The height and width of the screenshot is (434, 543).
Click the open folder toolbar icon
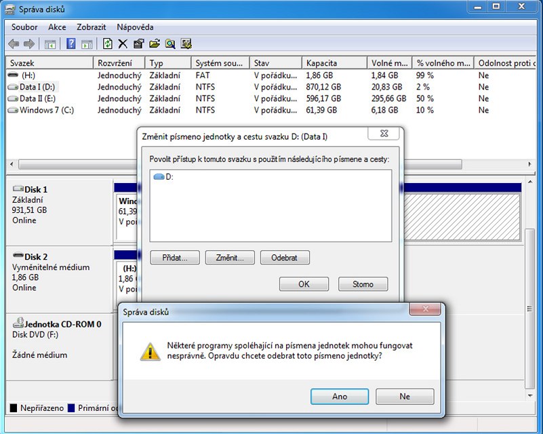pyautogui.click(x=154, y=44)
